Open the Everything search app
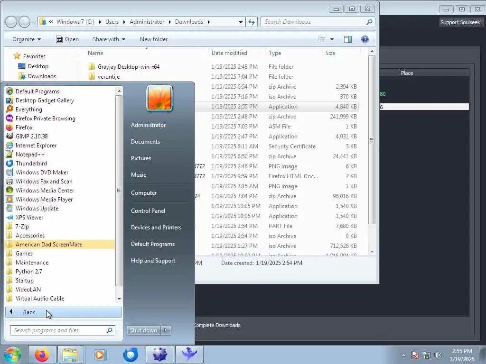The height and width of the screenshot is (364, 486). pos(28,109)
